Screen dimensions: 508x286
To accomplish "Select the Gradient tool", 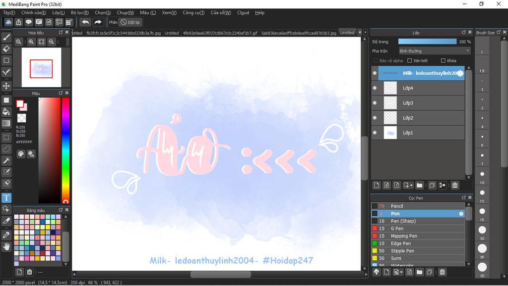I will point(6,123).
